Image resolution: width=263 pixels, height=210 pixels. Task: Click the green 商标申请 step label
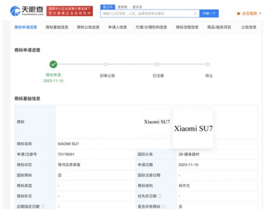[53, 75]
